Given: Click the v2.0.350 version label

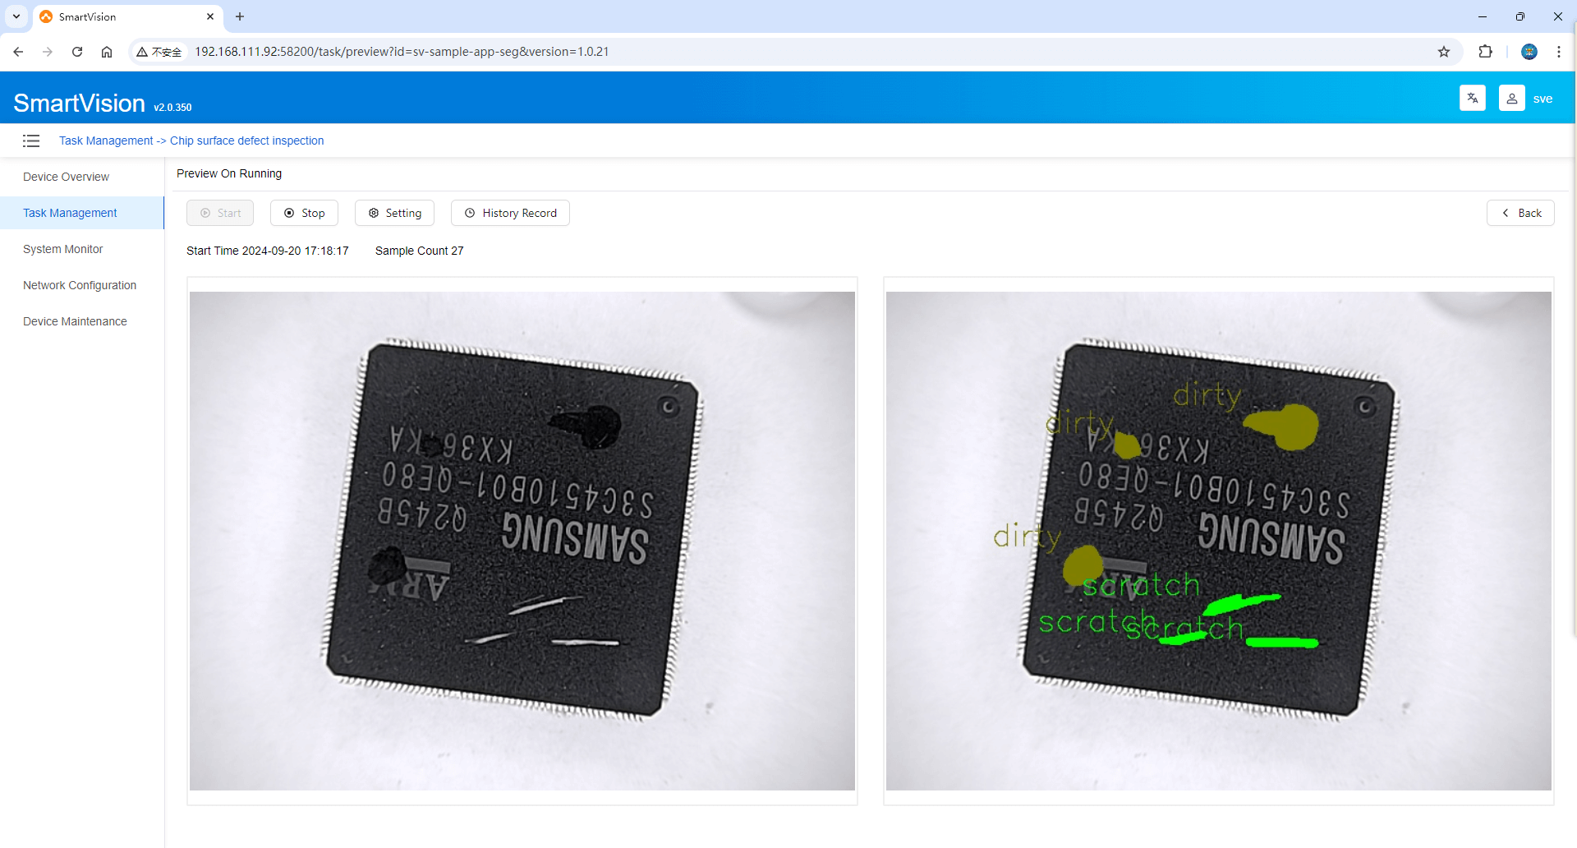Looking at the screenshot, I should pos(172,108).
